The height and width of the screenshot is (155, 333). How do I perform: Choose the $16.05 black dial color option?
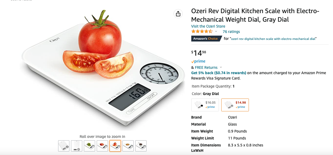point(205,105)
